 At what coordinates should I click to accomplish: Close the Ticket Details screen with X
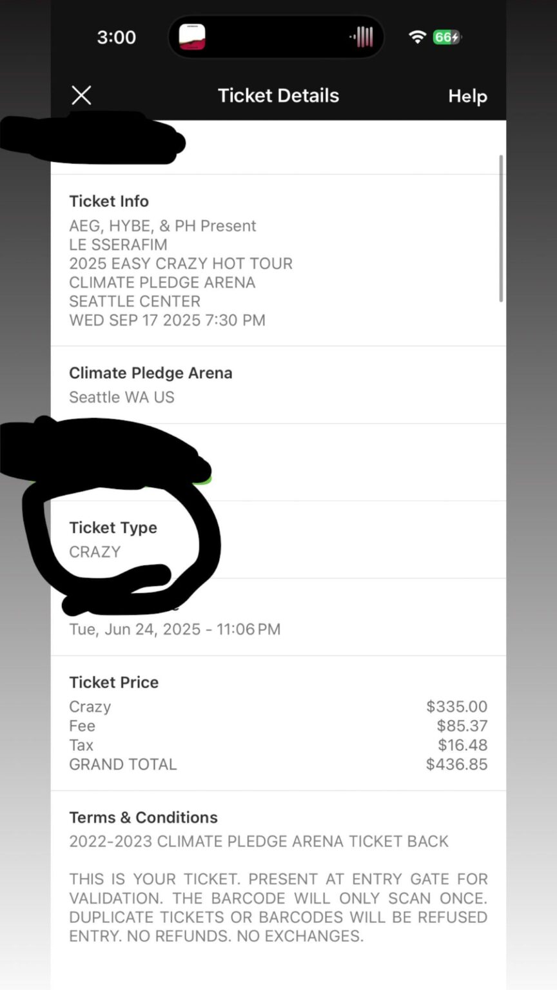[x=81, y=95]
